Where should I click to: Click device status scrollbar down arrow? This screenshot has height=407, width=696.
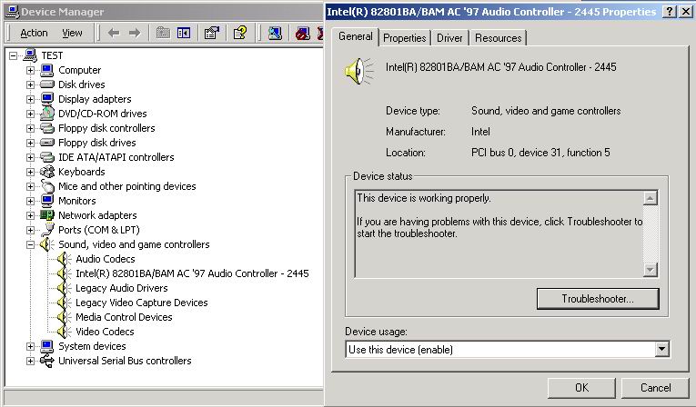pos(650,270)
